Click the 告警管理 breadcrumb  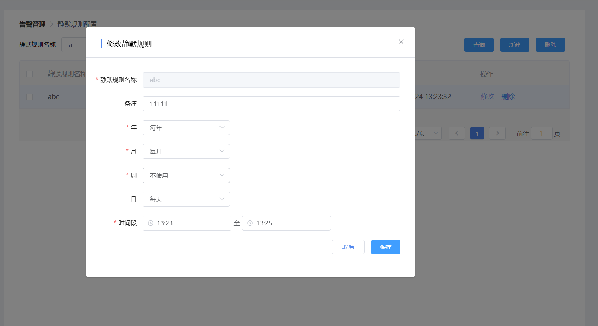pyautogui.click(x=32, y=24)
